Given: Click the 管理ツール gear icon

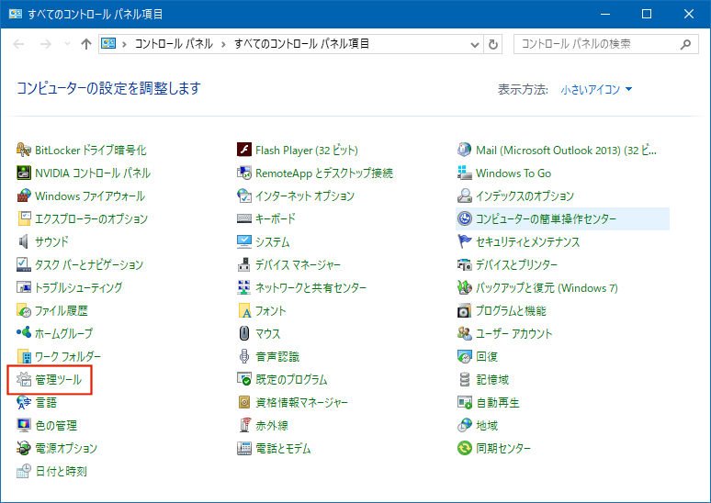Looking at the screenshot, I should (24, 379).
